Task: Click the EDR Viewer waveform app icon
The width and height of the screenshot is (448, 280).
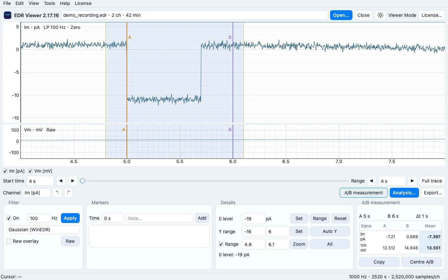Action: tap(8, 15)
